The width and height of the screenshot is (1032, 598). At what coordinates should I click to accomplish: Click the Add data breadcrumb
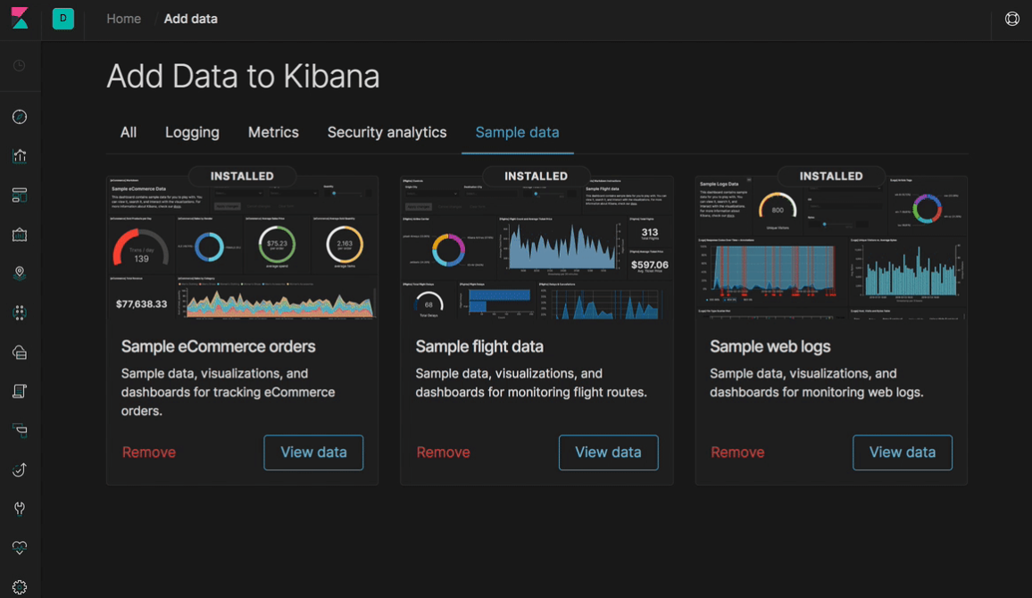(x=190, y=19)
